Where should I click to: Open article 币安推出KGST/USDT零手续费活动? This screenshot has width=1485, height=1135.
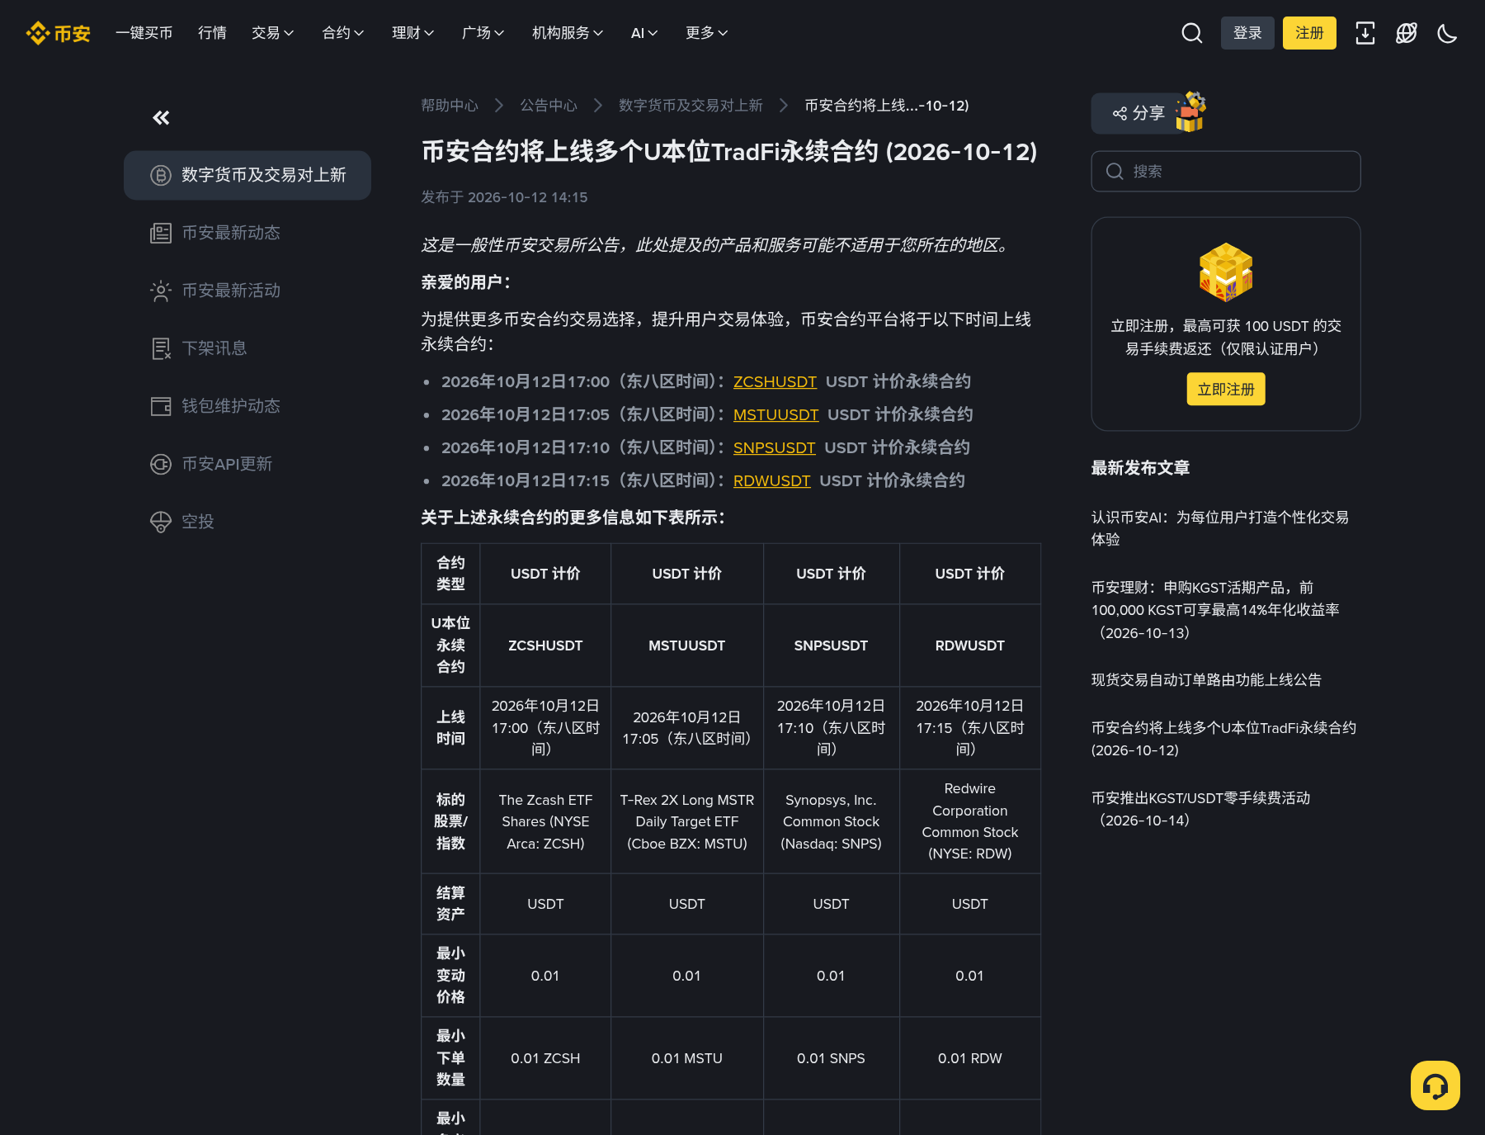tap(1200, 809)
